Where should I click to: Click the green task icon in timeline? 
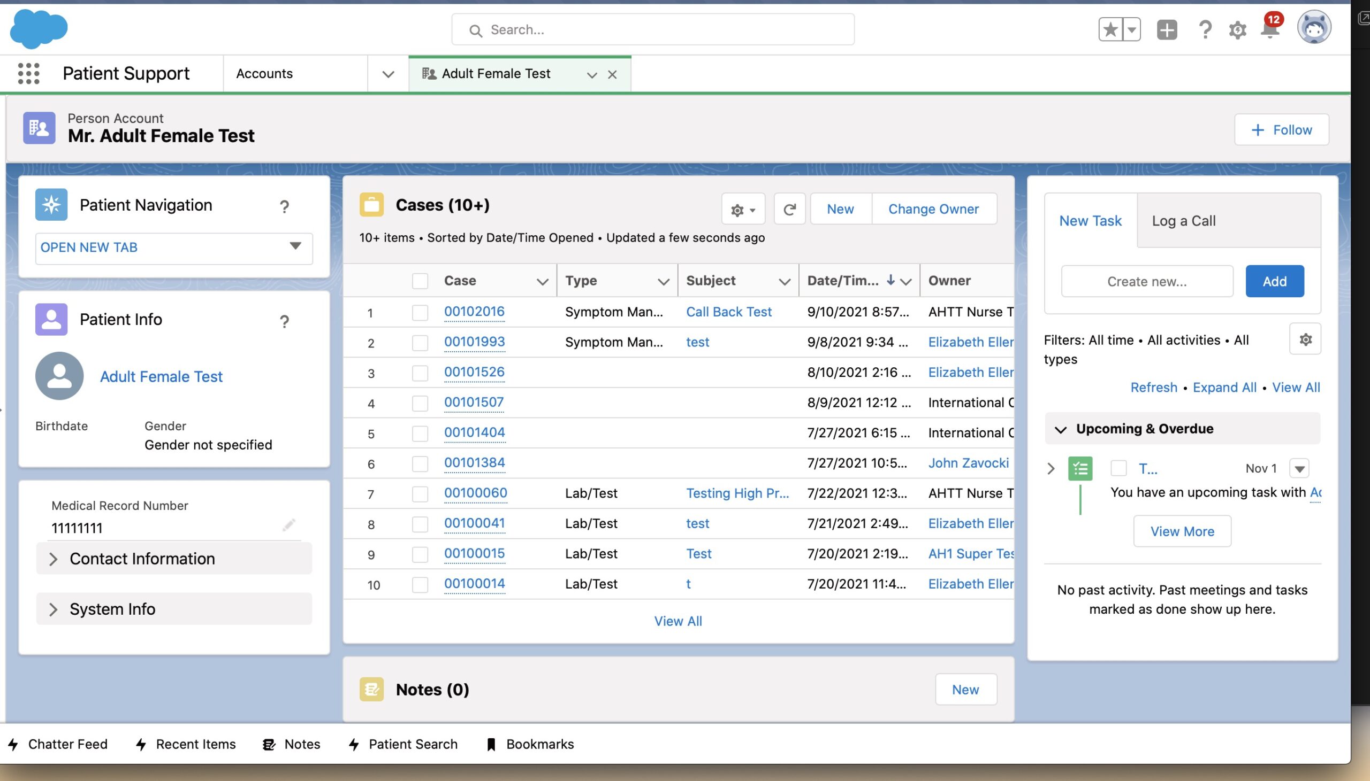coord(1080,468)
